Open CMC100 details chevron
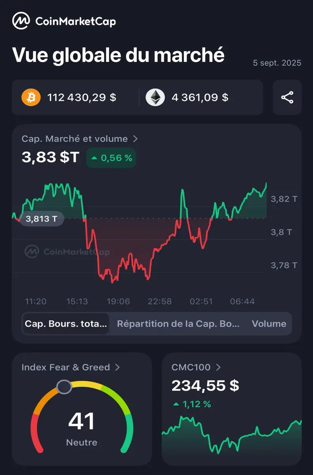313x475 pixels. [218, 367]
